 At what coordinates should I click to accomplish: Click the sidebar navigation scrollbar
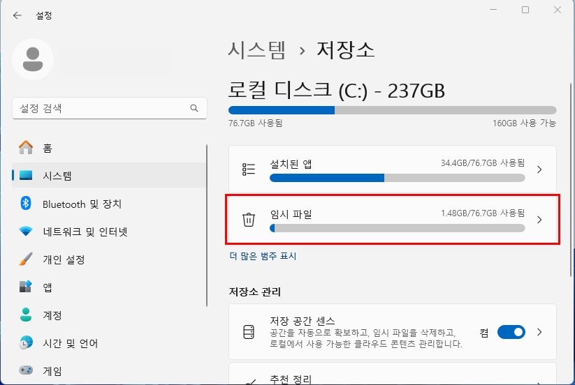click(x=207, y=225)
